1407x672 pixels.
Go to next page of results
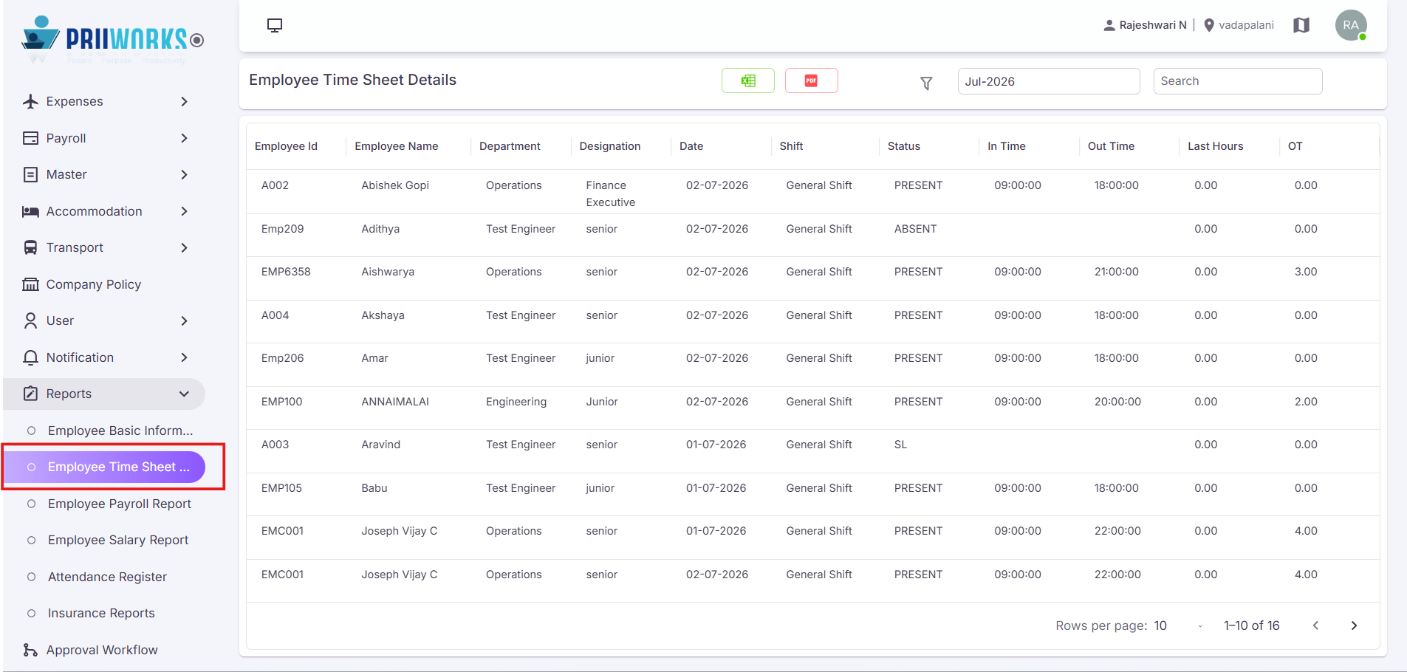(1354, 625)
